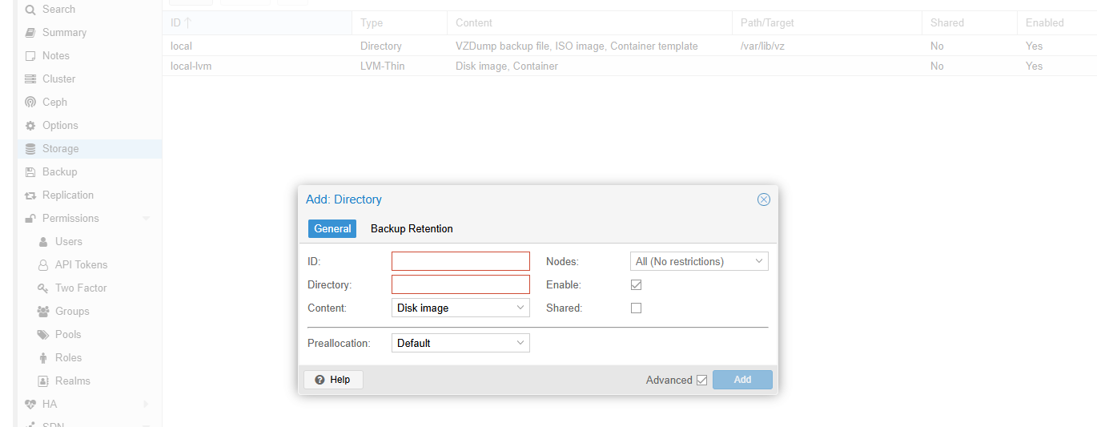Click the Help button
The image size is (1097, 427).
[333, 380]
